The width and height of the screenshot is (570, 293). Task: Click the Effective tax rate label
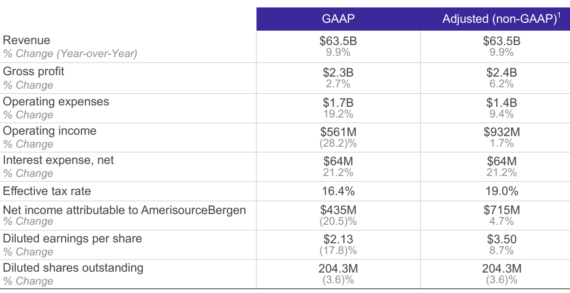[47, 191]
